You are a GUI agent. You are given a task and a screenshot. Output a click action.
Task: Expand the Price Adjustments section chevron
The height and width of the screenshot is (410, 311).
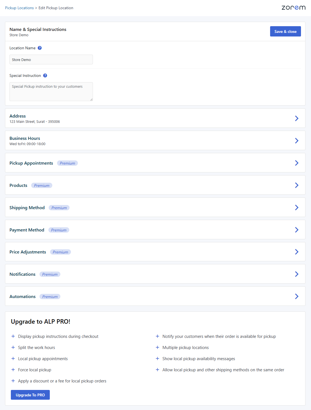tap(297, 252)
